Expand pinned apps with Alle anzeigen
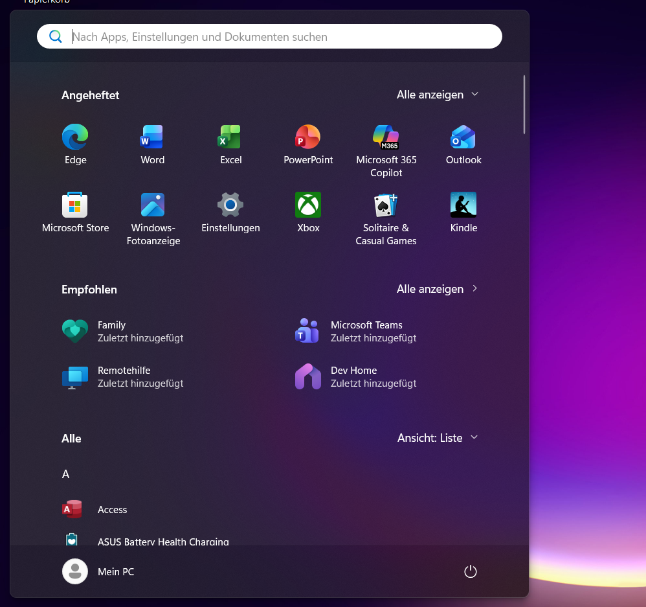 pos(437,95)
